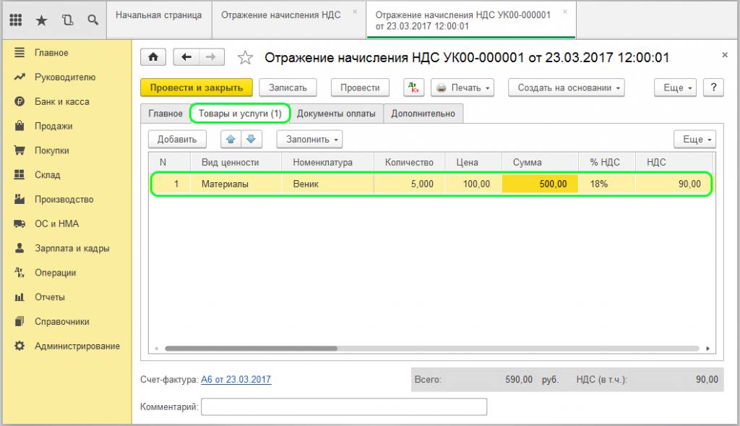
Task: Open the sections grid menu icon
Action: pos(16,20)
